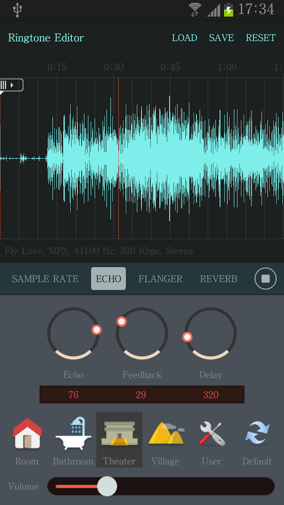The image size is (284, 505).
Task: Click the Feedback knob label
Action: [142, 375]
